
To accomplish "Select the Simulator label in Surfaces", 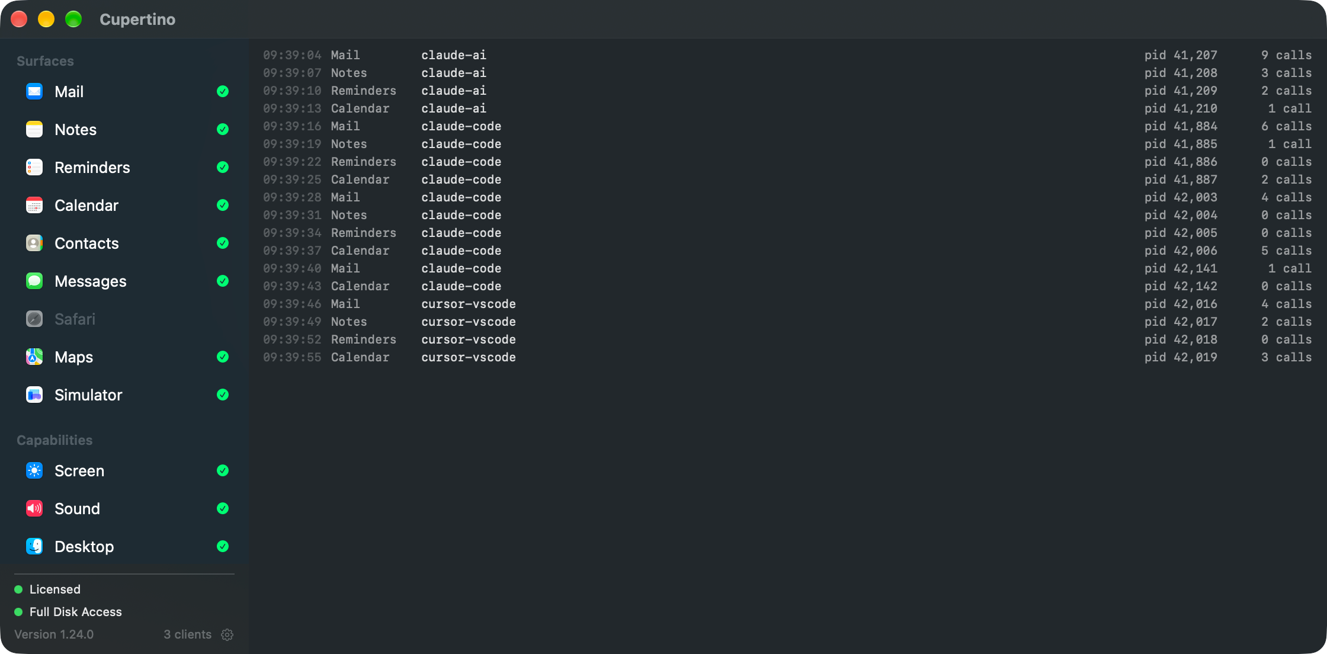I will pos(88,395).
